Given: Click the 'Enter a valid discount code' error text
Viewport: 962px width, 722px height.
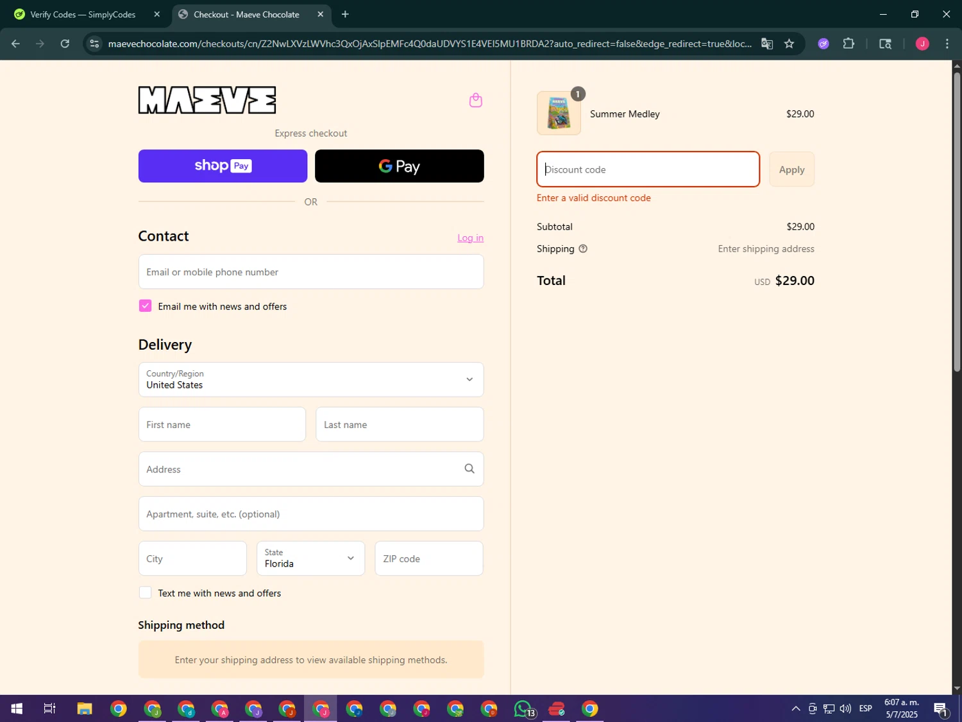Looking at the screenshot, I should point(594,198).
